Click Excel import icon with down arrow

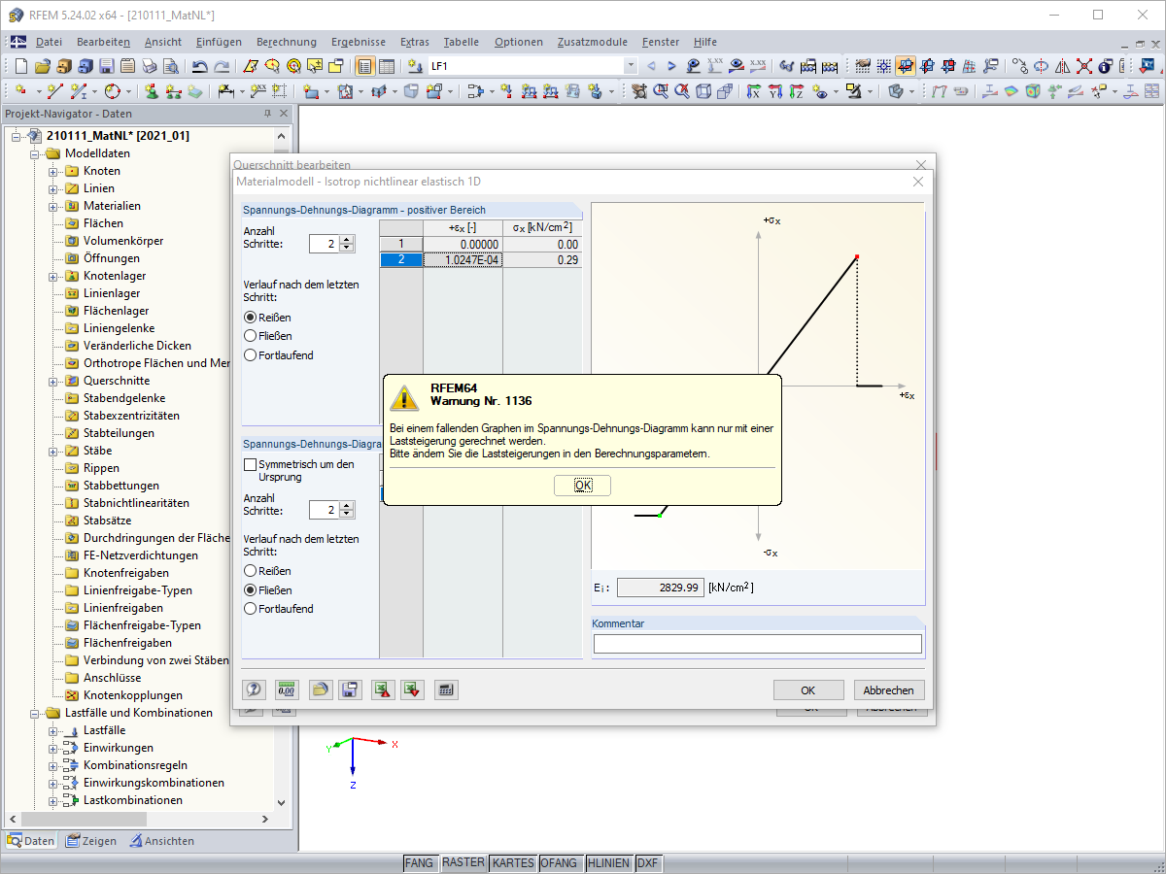click(413, 689)
